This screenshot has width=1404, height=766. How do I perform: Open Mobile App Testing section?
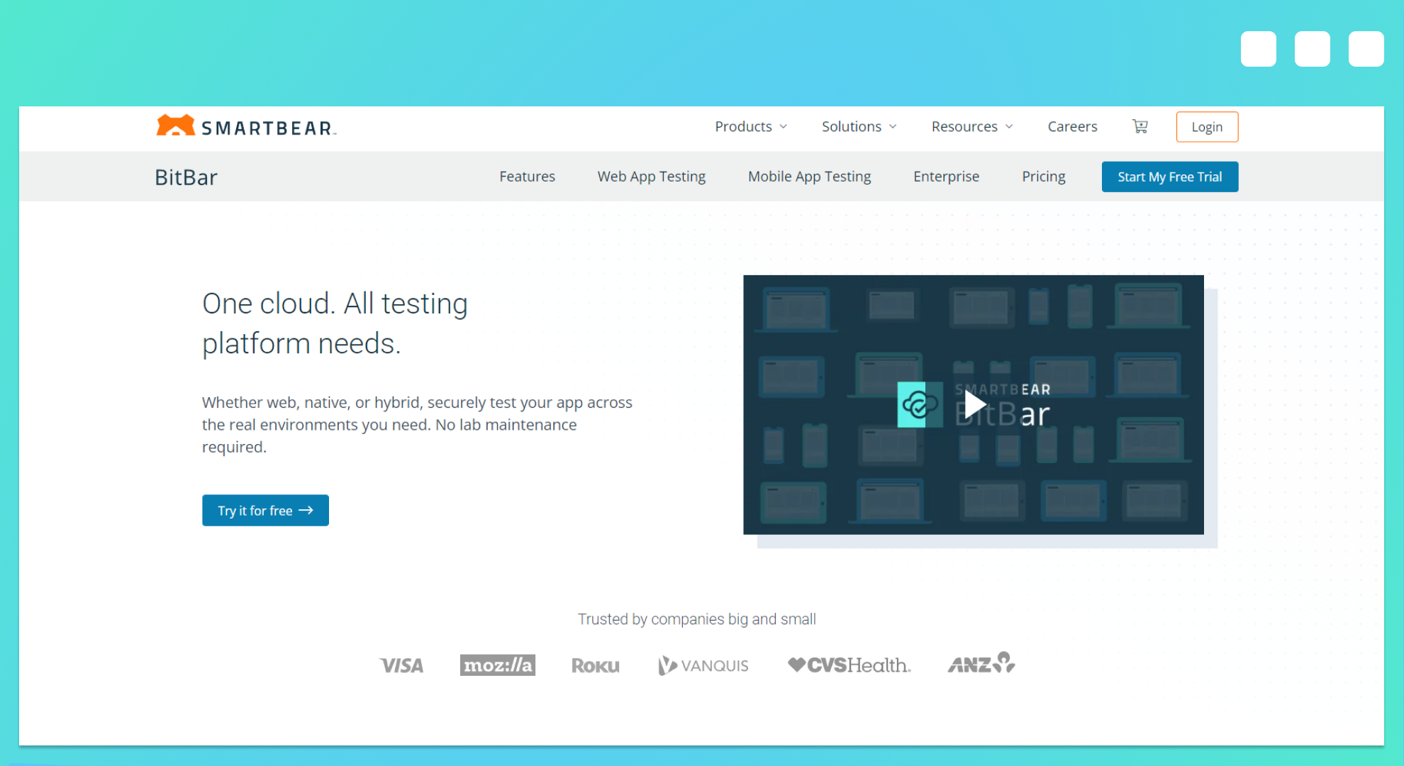tap(809, 177)
